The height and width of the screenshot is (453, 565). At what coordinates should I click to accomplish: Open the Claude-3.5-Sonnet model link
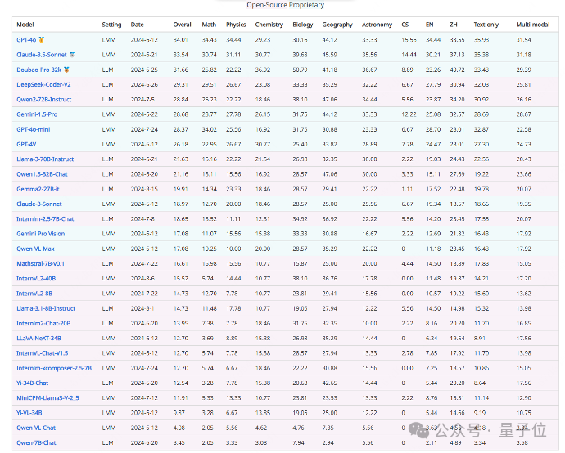[42, 55]
